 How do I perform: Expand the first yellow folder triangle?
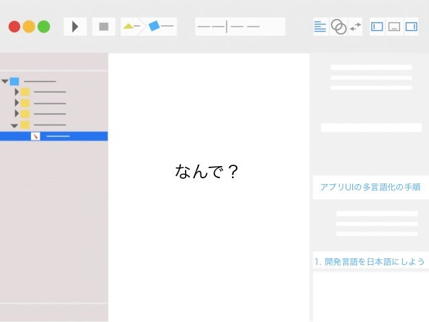click(17, 92)
